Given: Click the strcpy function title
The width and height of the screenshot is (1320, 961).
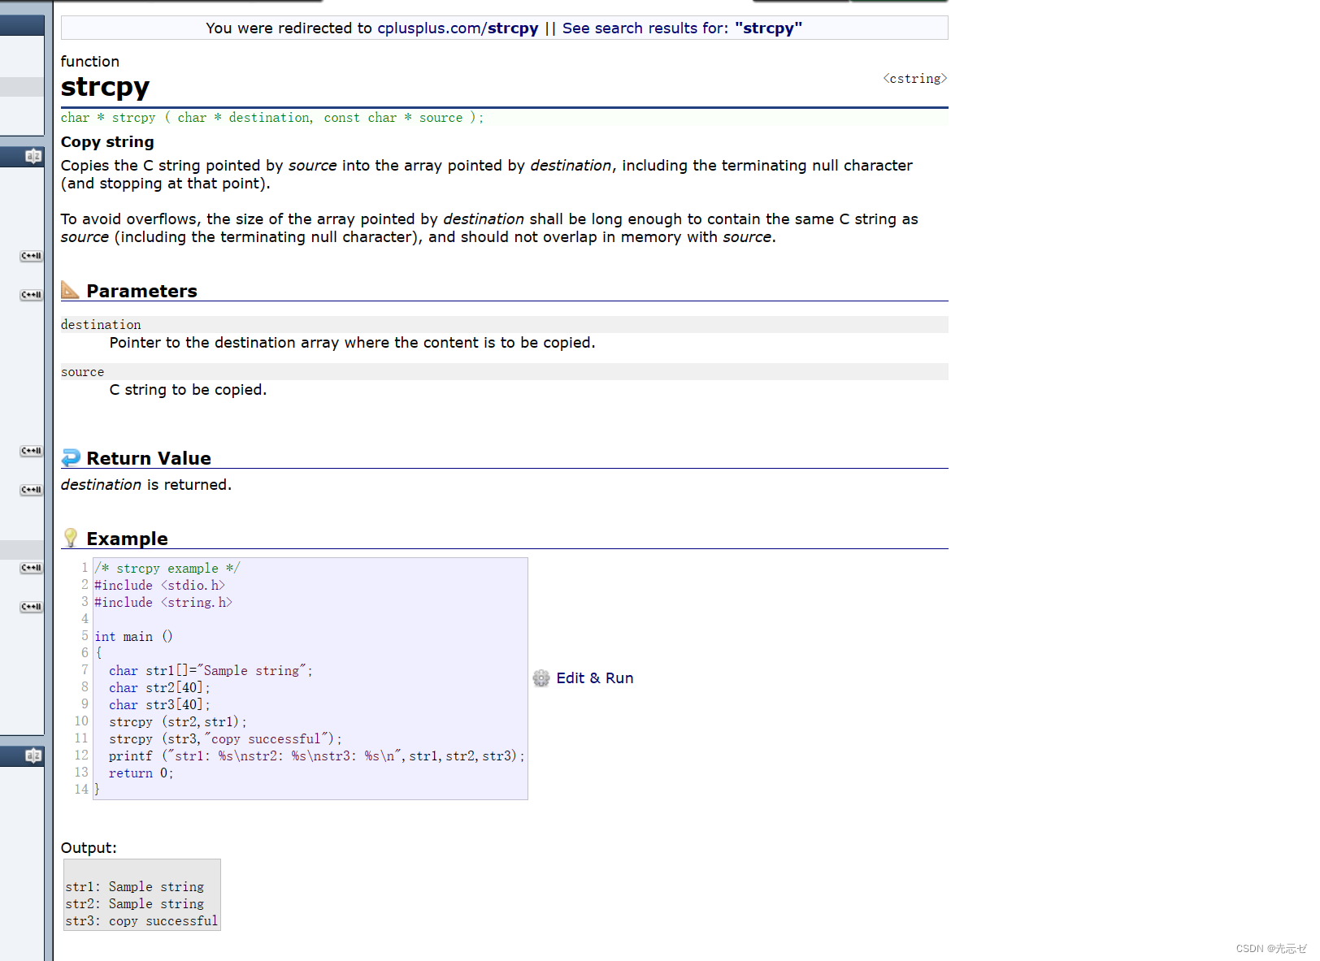Looking at the screenshot, I should pyautogui.click(x=106, y=86).
